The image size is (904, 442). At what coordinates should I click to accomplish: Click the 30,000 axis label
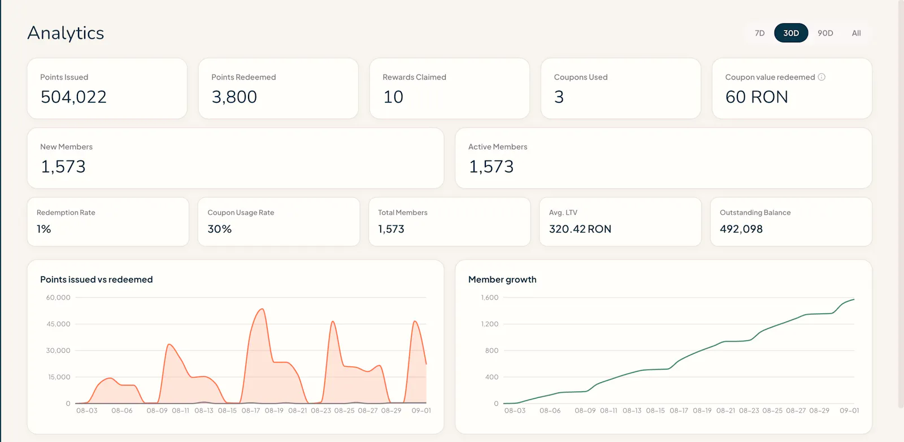(58, 350)
